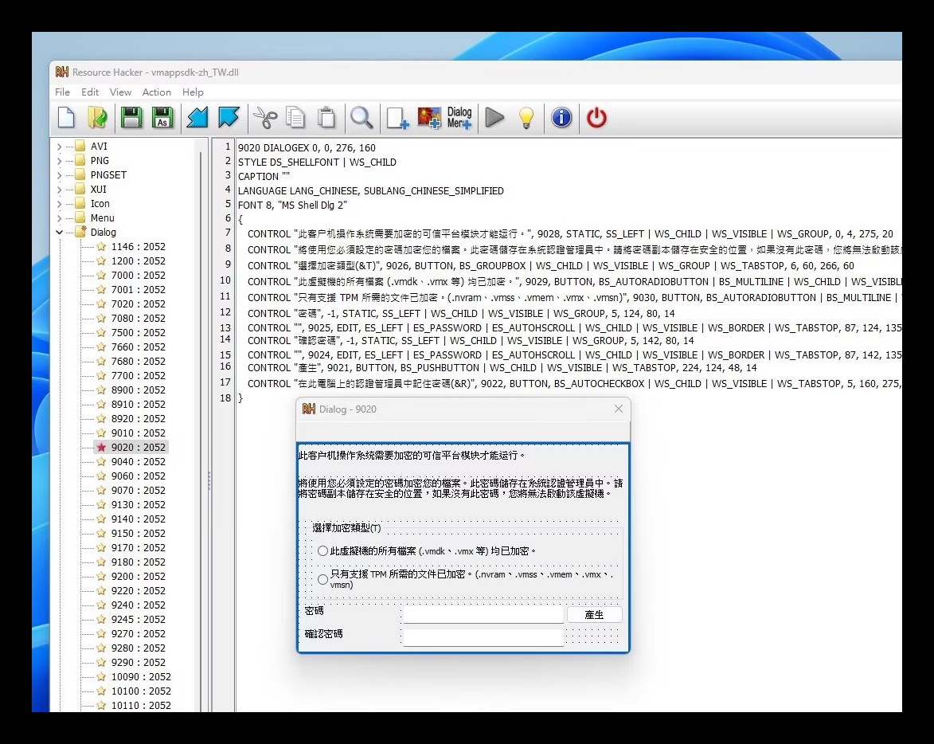Paste clipboard contents via the Paste icon

326,117
